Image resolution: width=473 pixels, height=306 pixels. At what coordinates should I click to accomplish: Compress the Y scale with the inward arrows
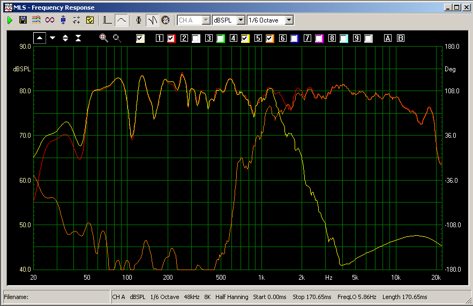click(x=78, y=38)
